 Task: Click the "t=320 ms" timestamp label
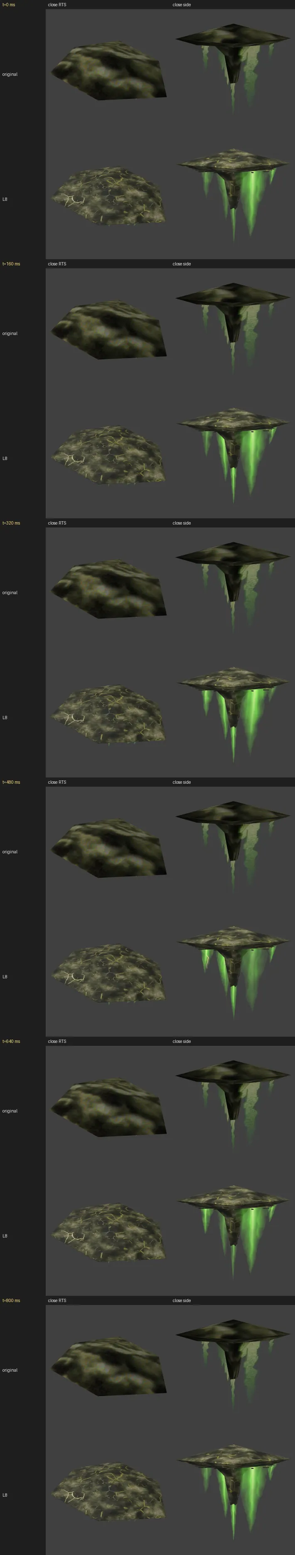click(x=11, y=523)
